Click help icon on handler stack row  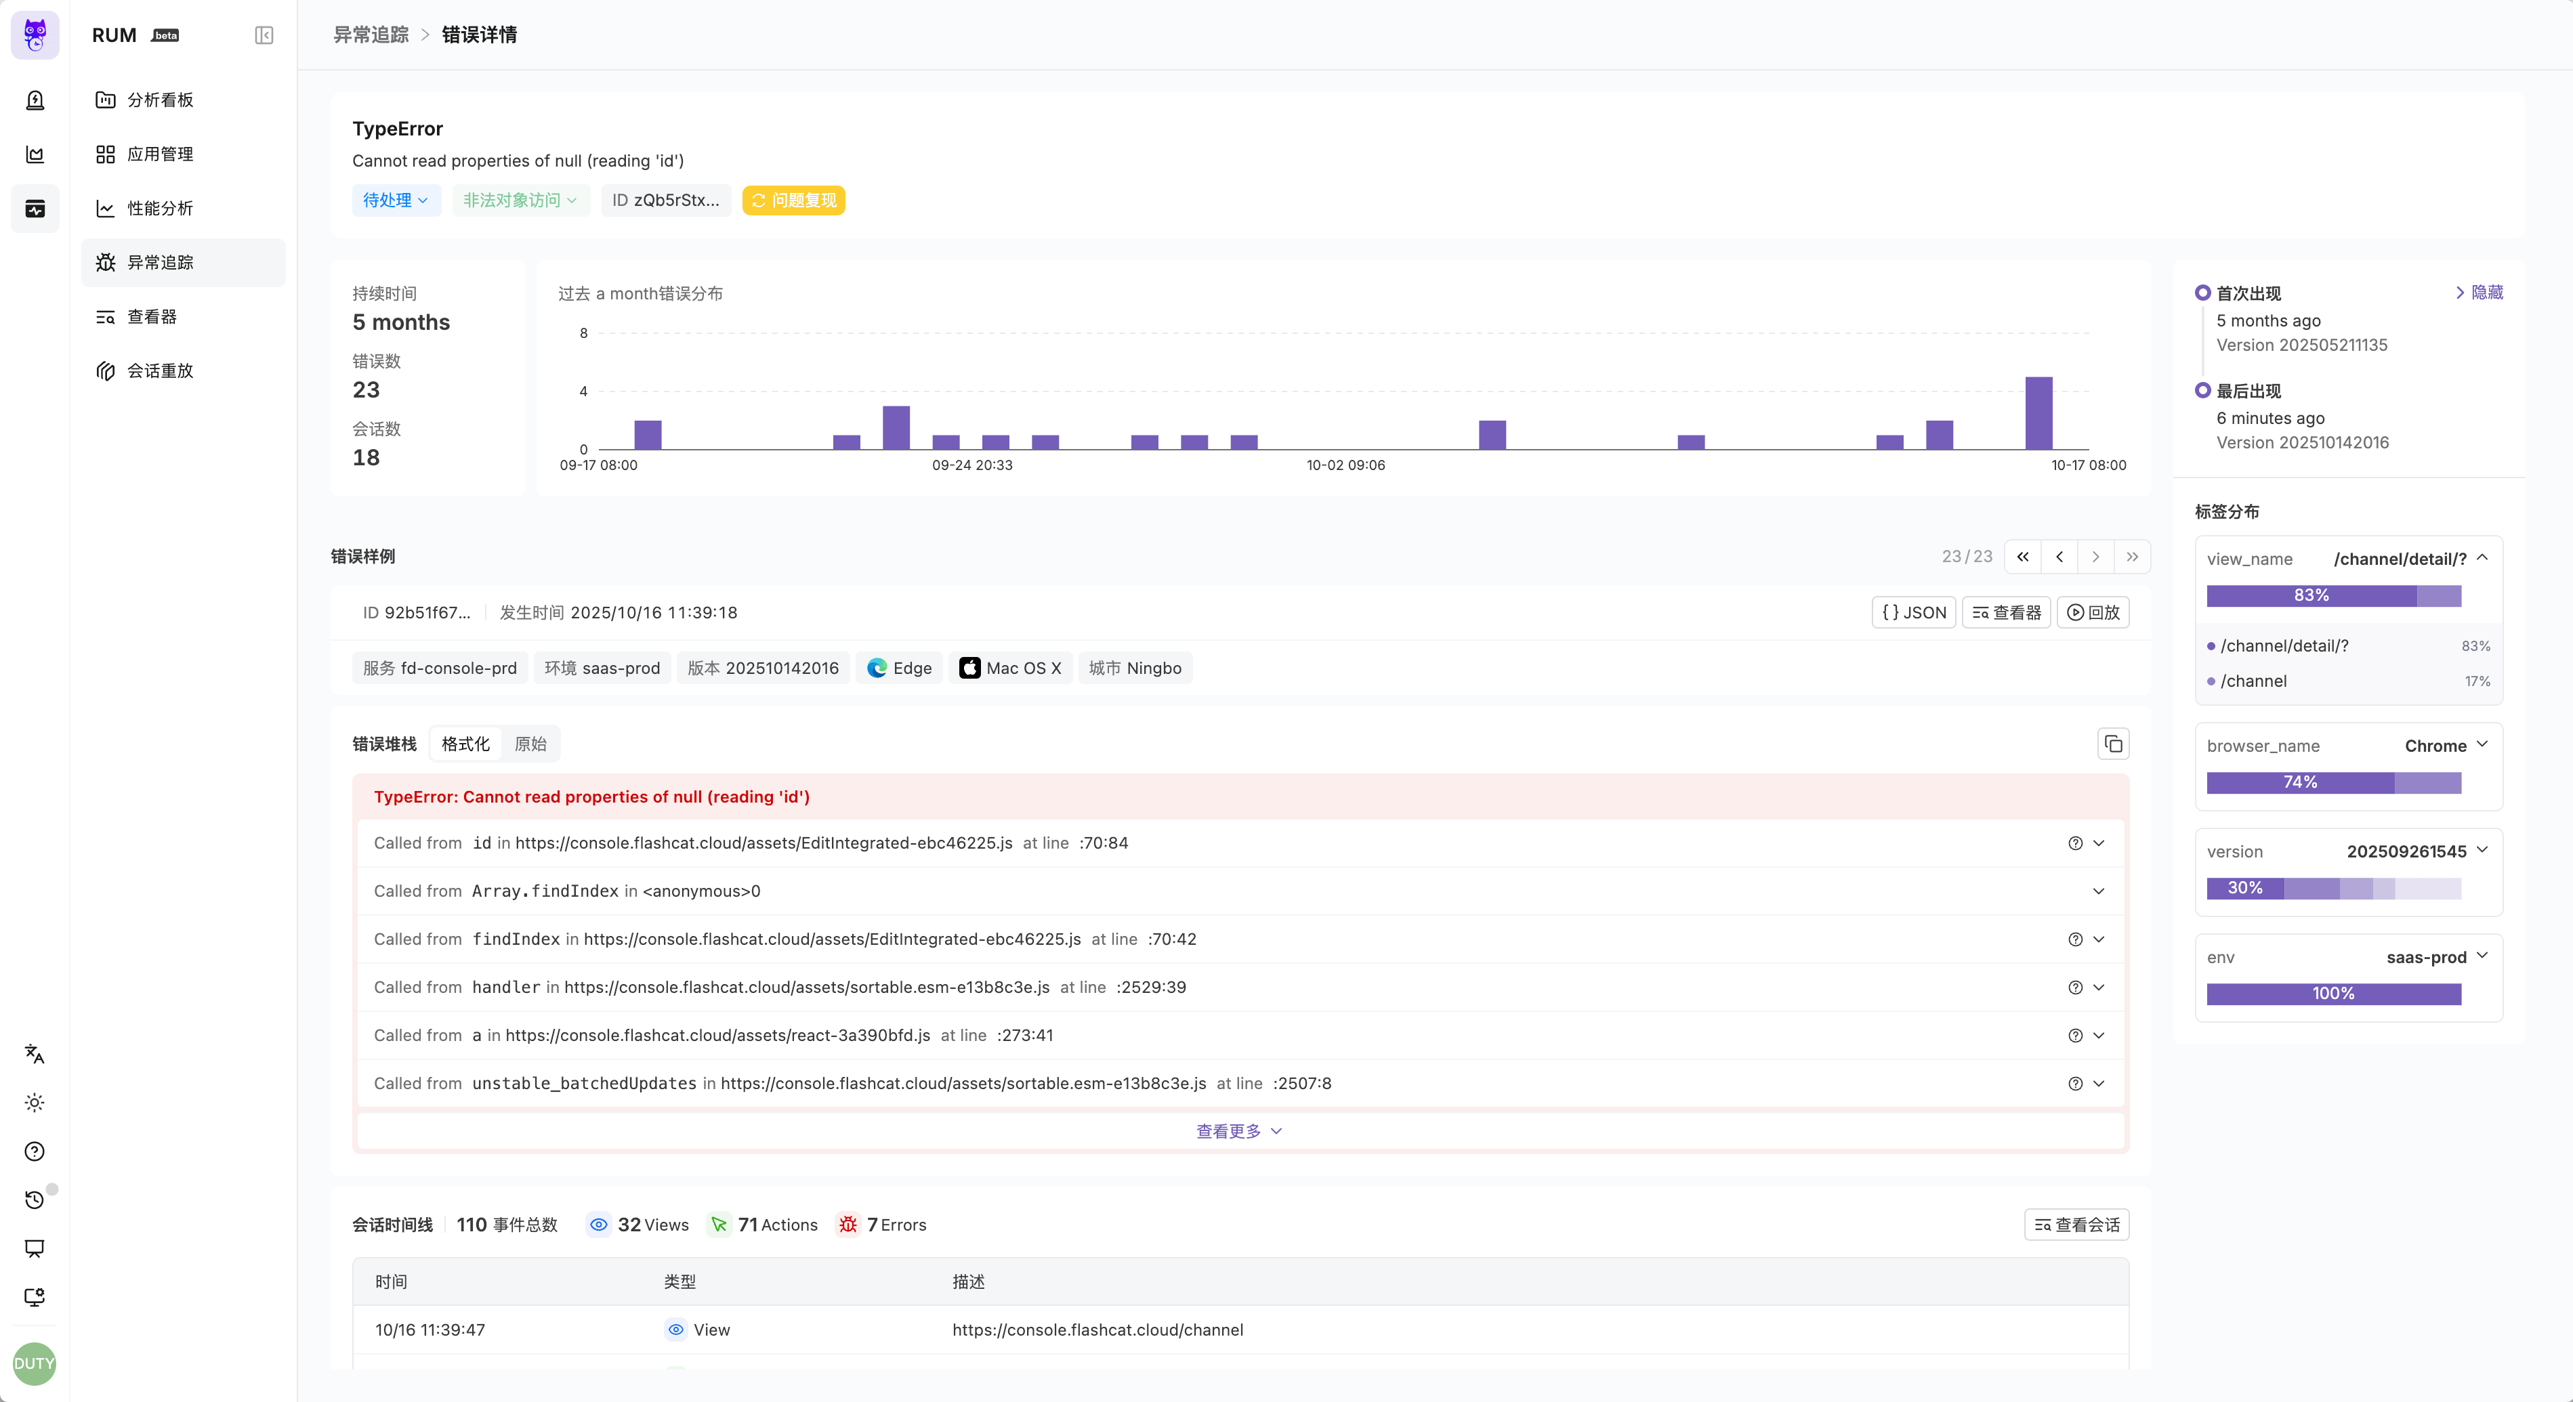[2074, 987]
